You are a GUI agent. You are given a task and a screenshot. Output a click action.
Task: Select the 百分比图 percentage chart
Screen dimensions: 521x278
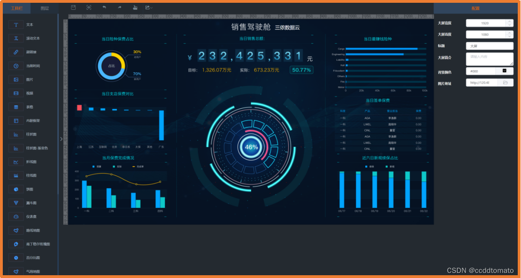point(16,258)
